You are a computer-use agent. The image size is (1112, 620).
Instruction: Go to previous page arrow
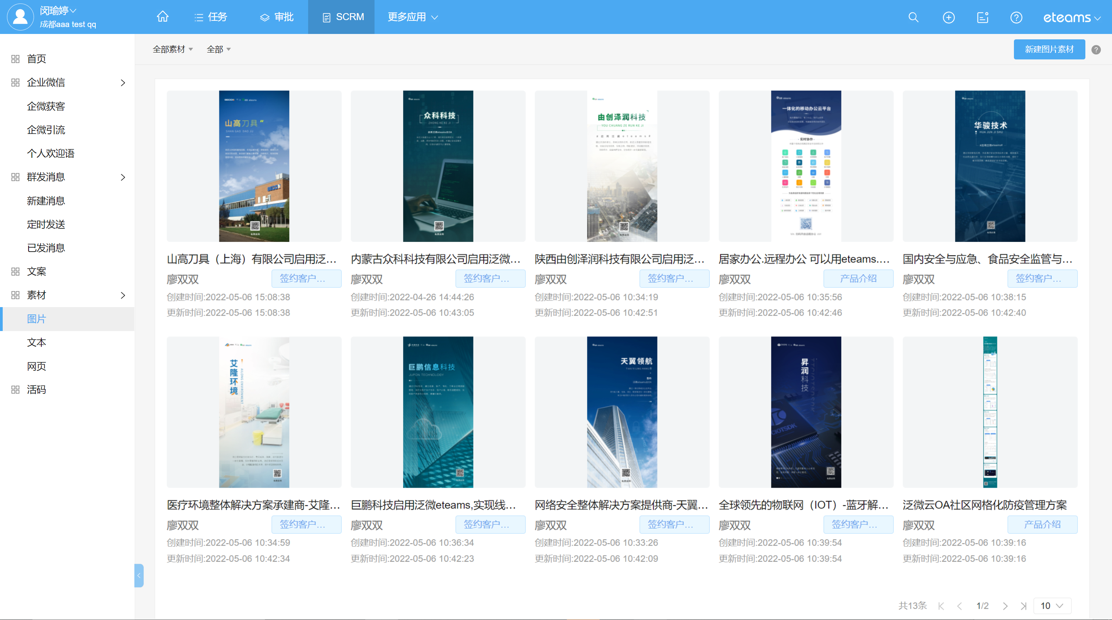(959, 605)
